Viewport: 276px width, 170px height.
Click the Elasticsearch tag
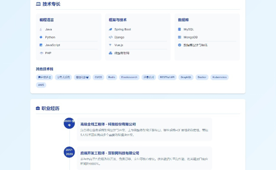[x=129, y=77]
